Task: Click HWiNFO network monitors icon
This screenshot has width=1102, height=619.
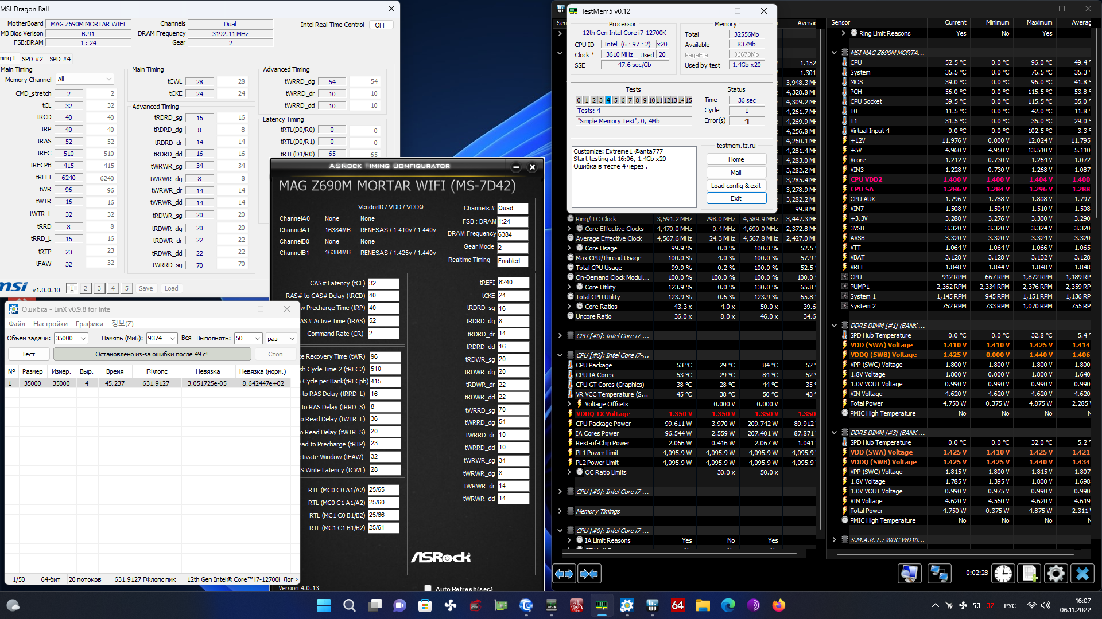Action: (x=939, y=574)
